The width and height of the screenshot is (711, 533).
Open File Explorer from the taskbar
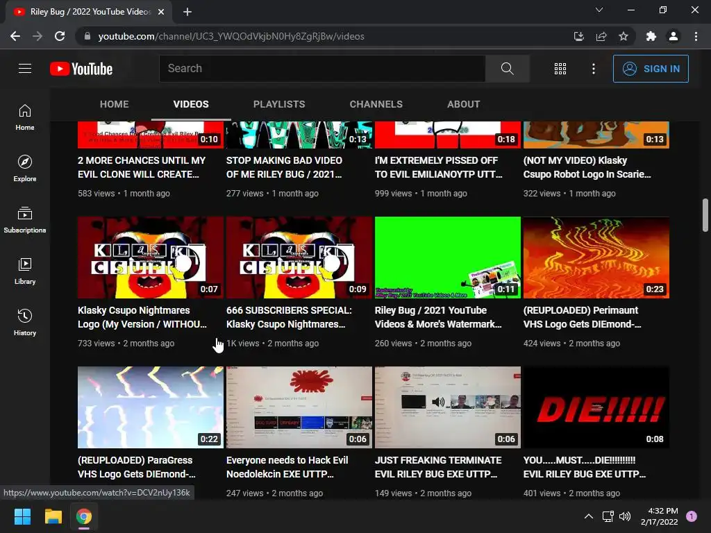(53, 516)
